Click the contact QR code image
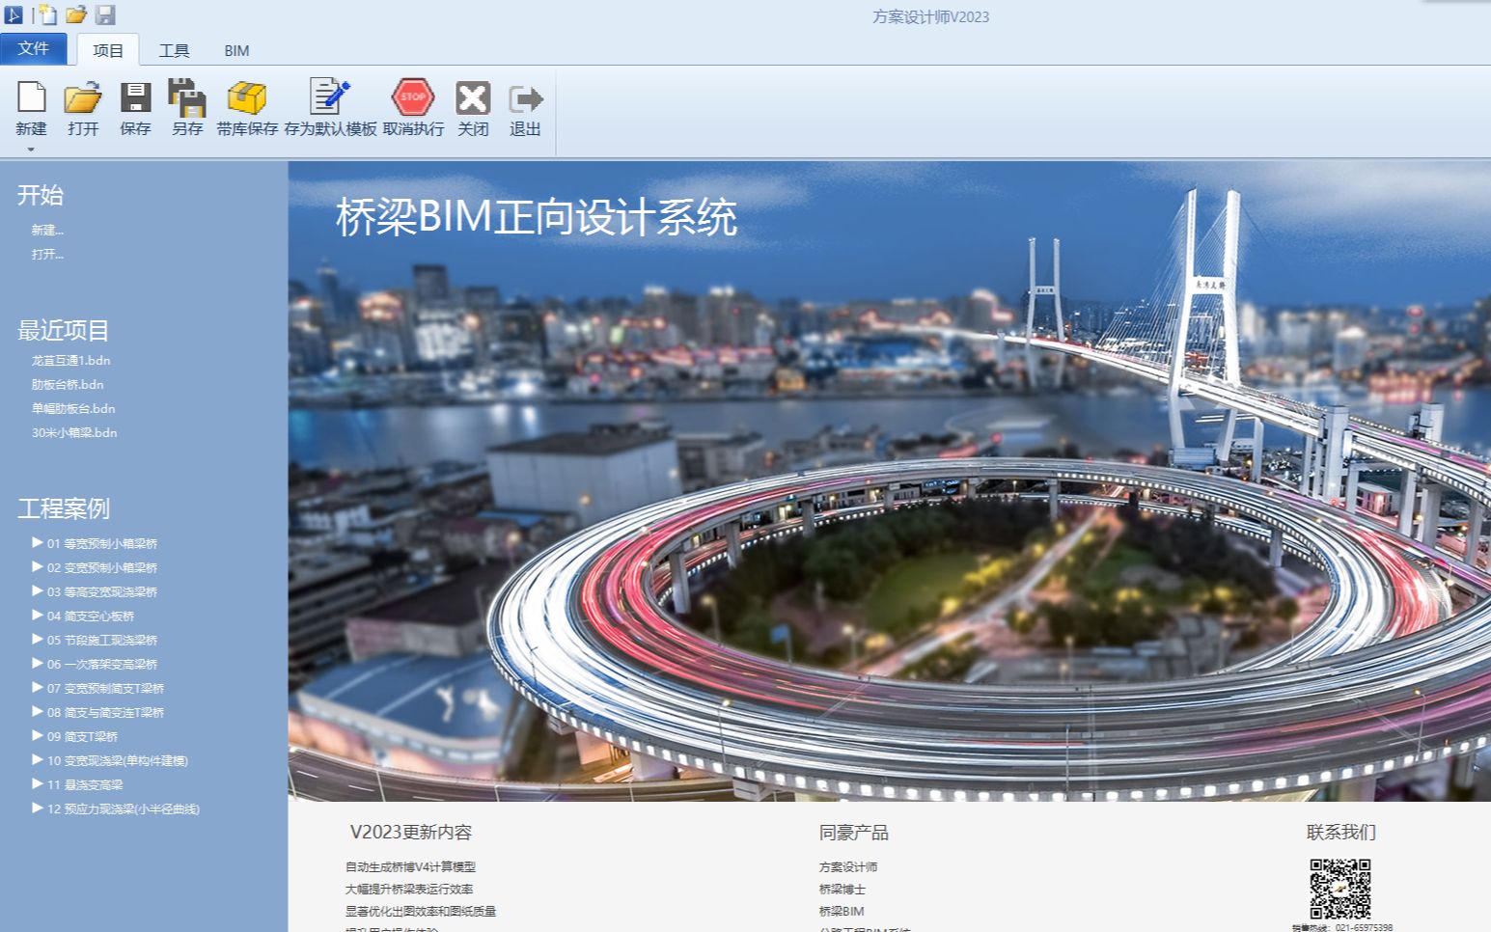 coord(1340,889)
